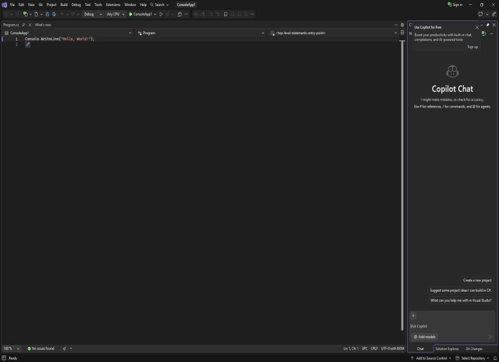Open the File menu

[12, 5]
